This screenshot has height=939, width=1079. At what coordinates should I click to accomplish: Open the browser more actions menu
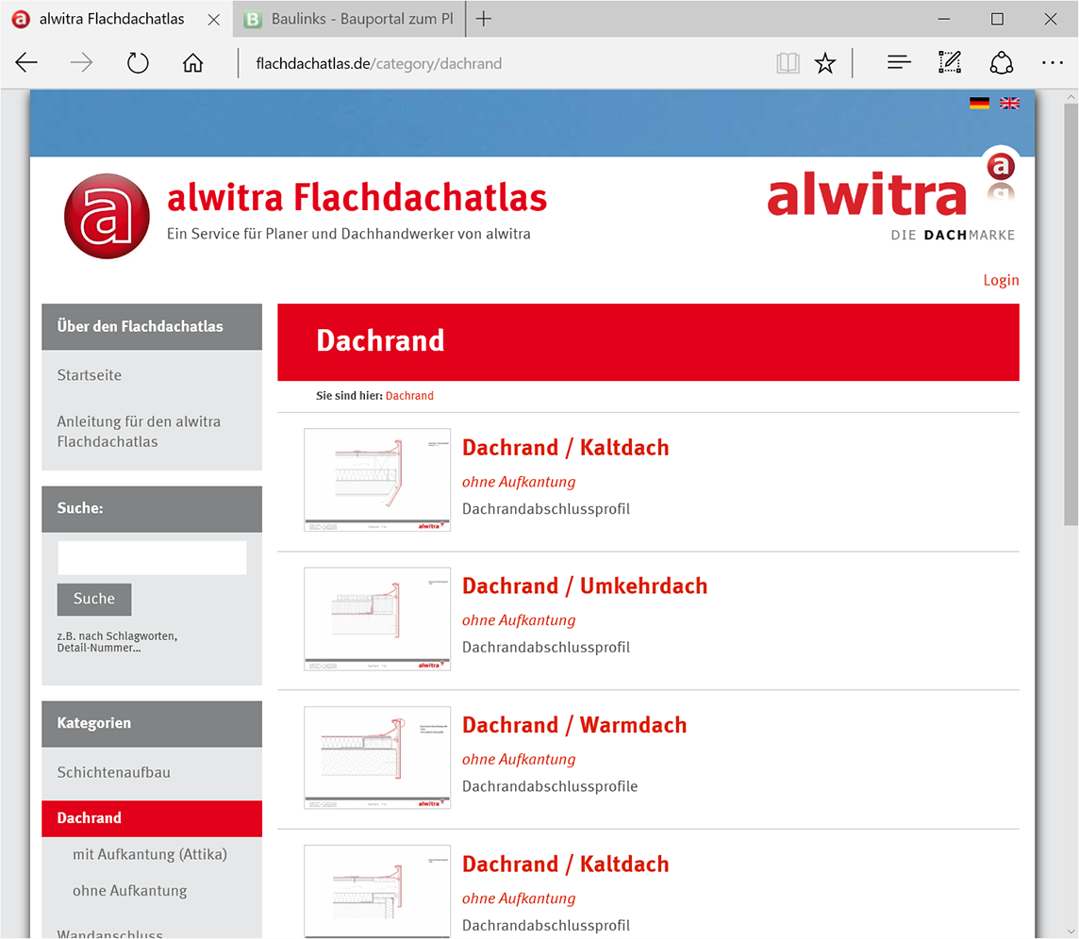pos(1053,63)
